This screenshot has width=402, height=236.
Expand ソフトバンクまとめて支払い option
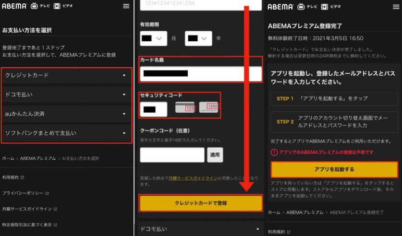pos(66,133)
